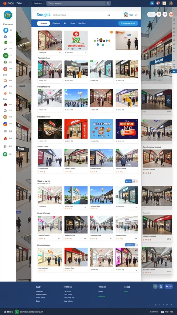
Task: Click inside the top search input field
Action: click(76, 3)
